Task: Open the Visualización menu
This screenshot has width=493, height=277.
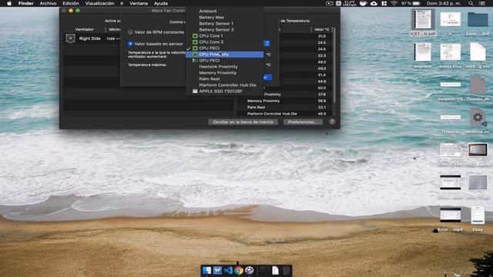Action: tap(99, 3)
